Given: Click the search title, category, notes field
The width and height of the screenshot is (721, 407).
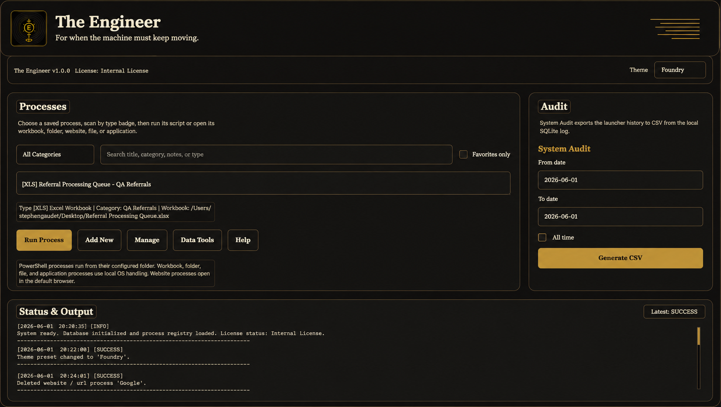Looking at the screenshot, I should pyautogui.click(x=276, y=155).
